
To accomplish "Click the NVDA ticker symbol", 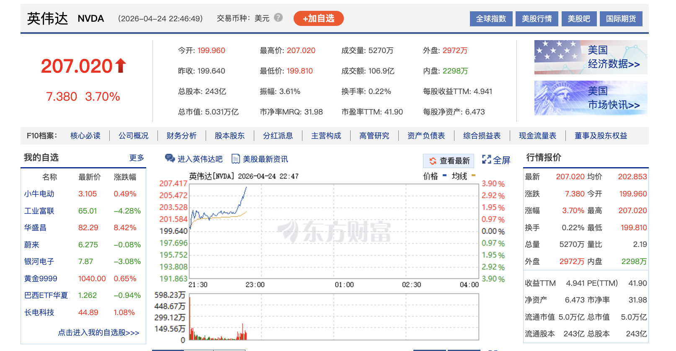I will pyautogui.click(x=91, y=19).
